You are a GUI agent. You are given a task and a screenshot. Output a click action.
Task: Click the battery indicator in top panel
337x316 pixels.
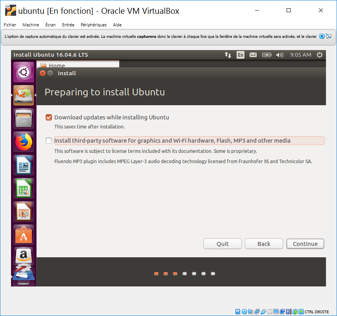pos(267,55)
